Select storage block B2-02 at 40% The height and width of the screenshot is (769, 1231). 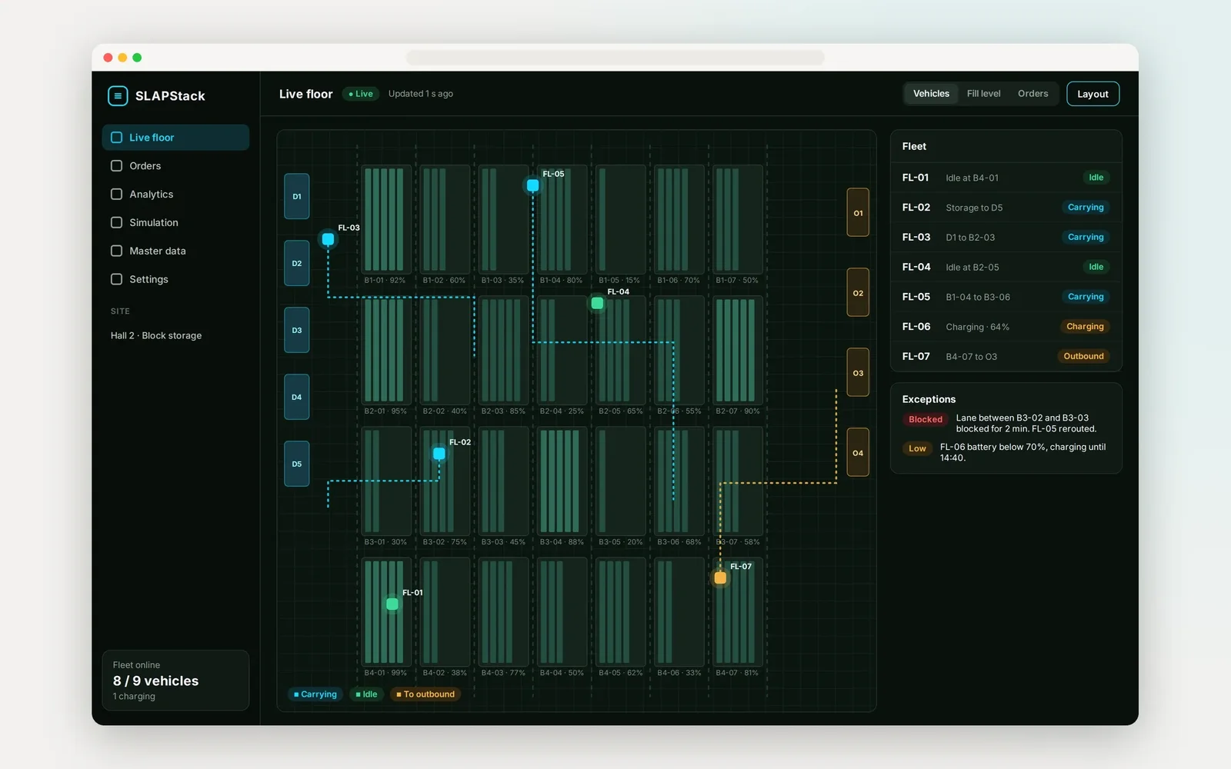tap(445, 350)
